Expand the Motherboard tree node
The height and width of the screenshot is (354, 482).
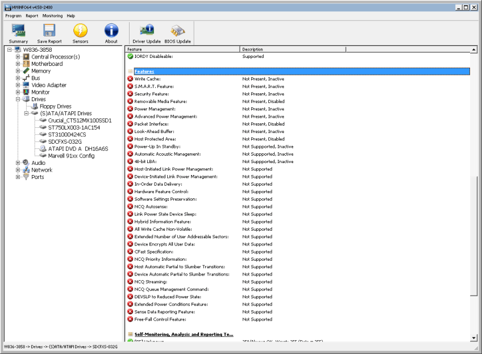(18, 64)
